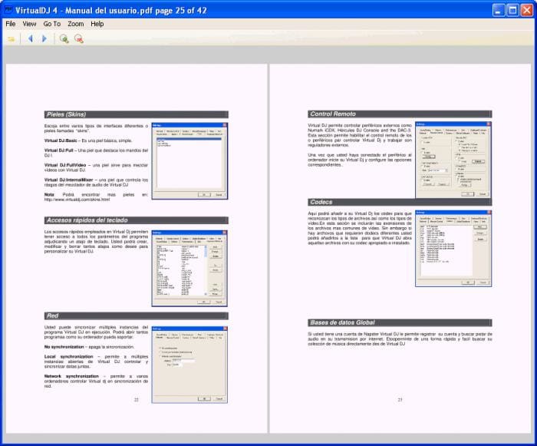Click the Virtual DJ:InternalMixer bold text
Screen dimensions: 537x446
point(68,180)
